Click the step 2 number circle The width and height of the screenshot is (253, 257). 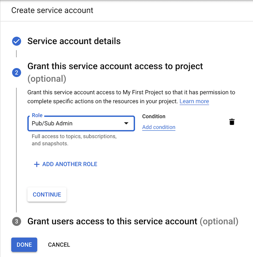pyautogui.click(x=17, y=73)
